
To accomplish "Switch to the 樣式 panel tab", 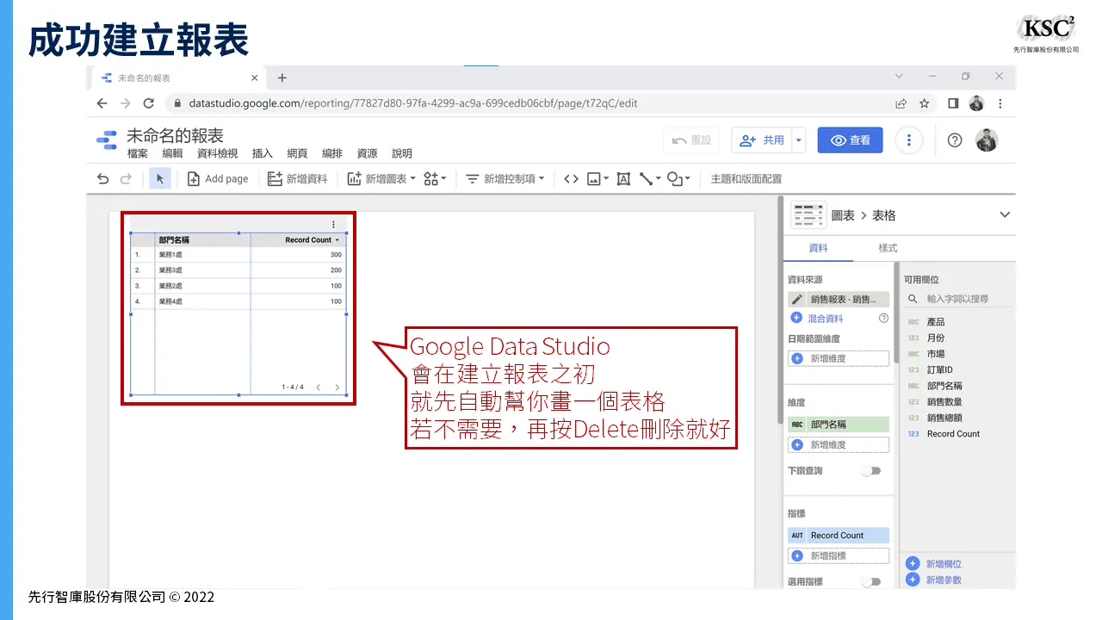I will (x=888, y=248).
